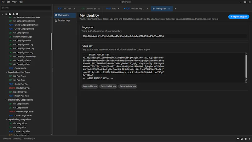The height and width of the screenshot is (142, 252).
Task: Click the sidebar Search field
Action: tap(26, 8)
